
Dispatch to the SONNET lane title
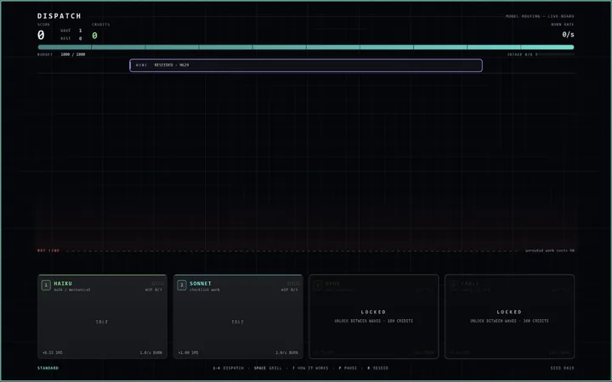pos(201,284)
